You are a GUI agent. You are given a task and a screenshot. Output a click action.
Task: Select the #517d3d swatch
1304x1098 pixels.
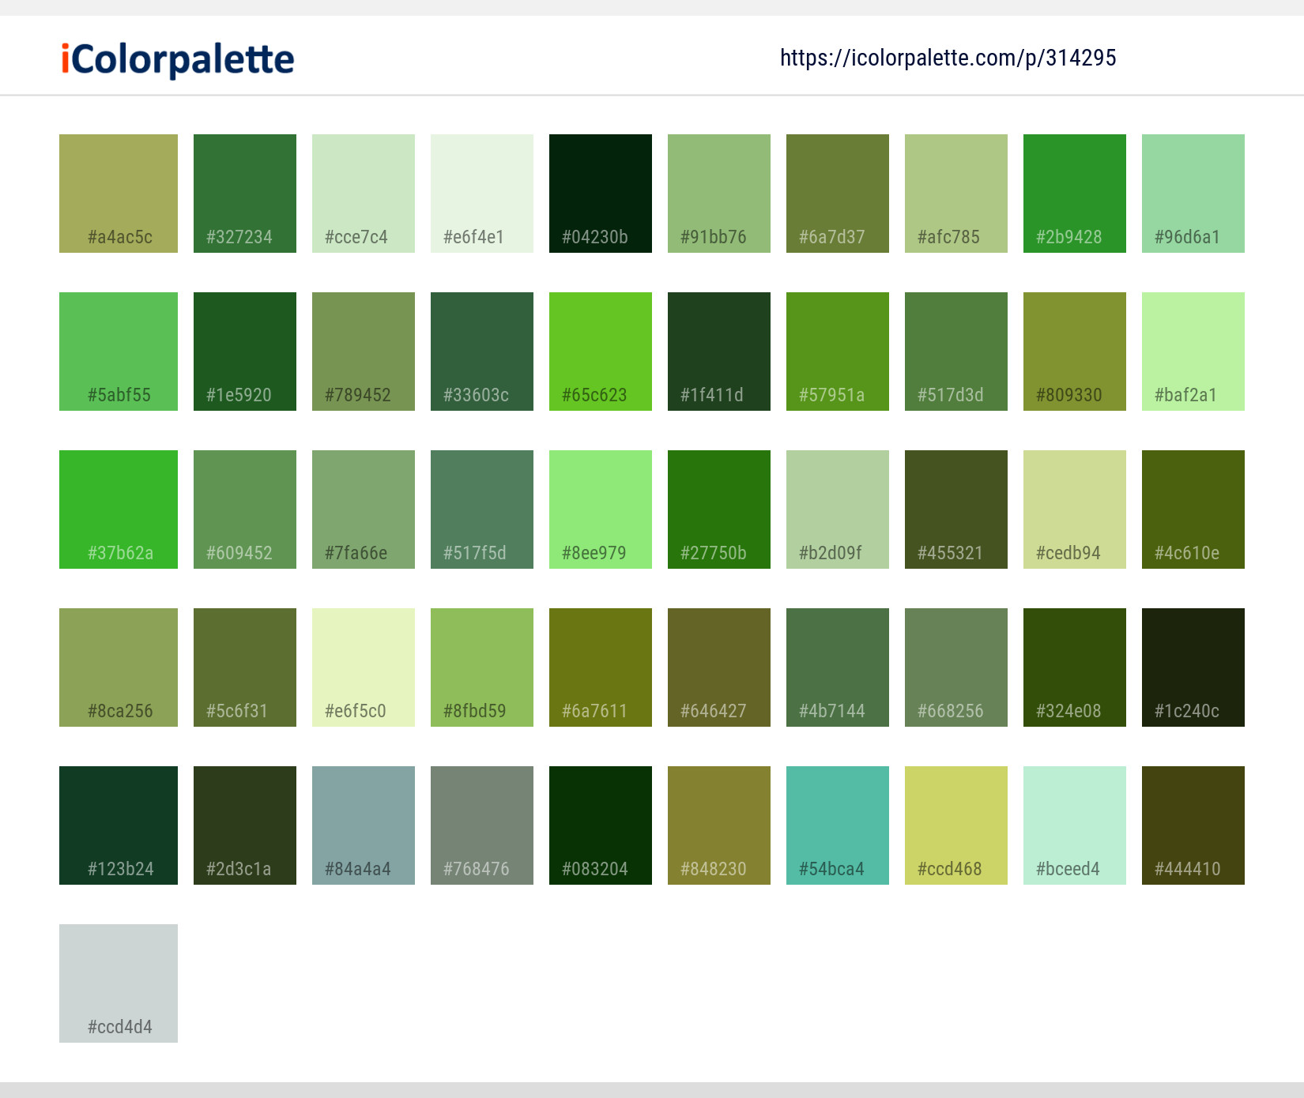click(x=956, y=352)
